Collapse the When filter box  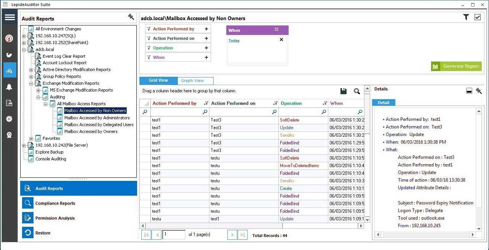276,30
